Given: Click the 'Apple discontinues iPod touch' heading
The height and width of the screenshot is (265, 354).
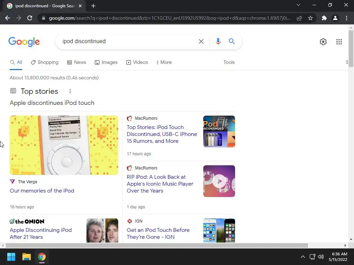Looking at the screenshot, I should tap(52, 103).
